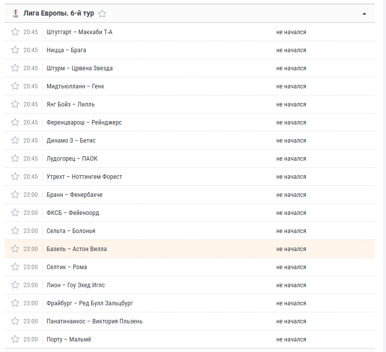The width and height of the screenshot is (386, 352).
Task: Click 'не начался' status for Селтик – Рома
Action: click(291, 267)
